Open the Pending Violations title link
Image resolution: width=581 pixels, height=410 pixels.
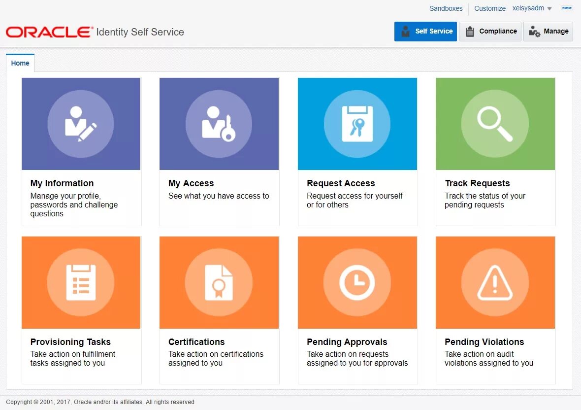[x=484, y=342]
